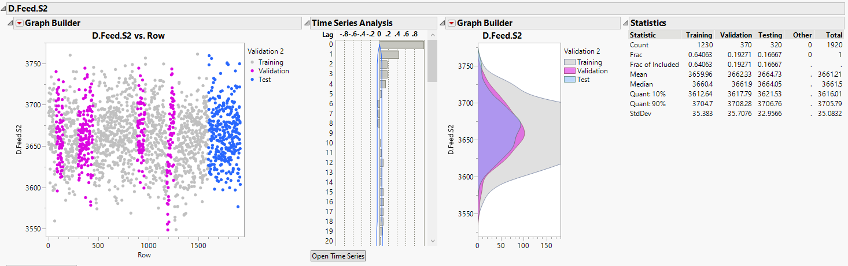
Task: Collapse the D.Feed.S2 outline section
Action: (3, 9)
